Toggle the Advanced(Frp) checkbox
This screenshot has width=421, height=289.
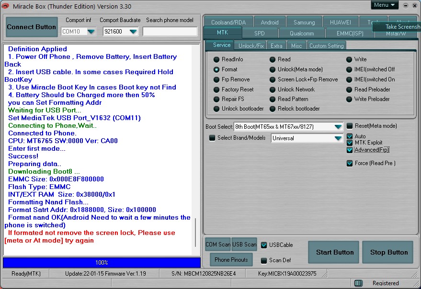click(349, 150)
